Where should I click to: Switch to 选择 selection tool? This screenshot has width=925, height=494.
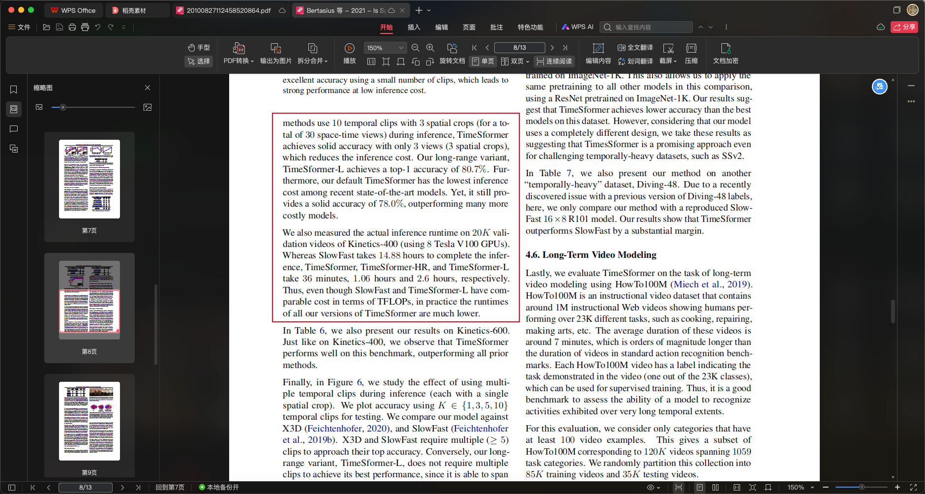click(x=199, y=61)
